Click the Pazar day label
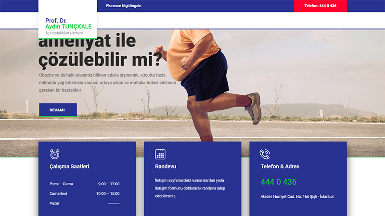385x216 pixels. point(54,203)
